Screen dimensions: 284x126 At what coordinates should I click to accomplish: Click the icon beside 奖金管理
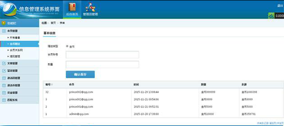(4, 93)
